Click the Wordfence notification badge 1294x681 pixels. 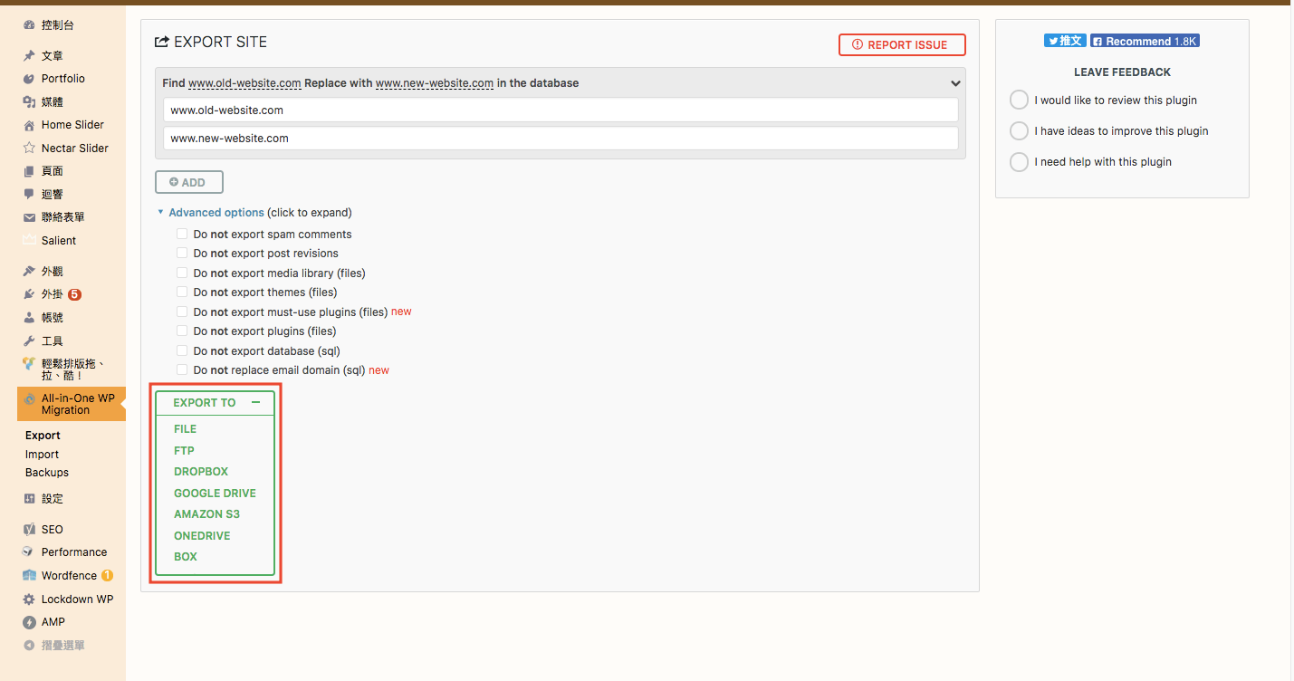click(x=107, y=576)
